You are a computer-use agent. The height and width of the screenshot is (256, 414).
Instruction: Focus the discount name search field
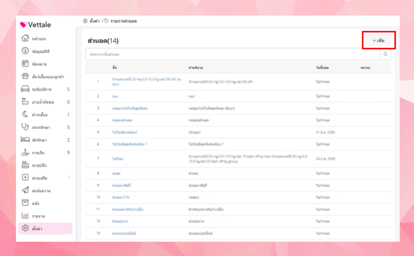[232, 55]
